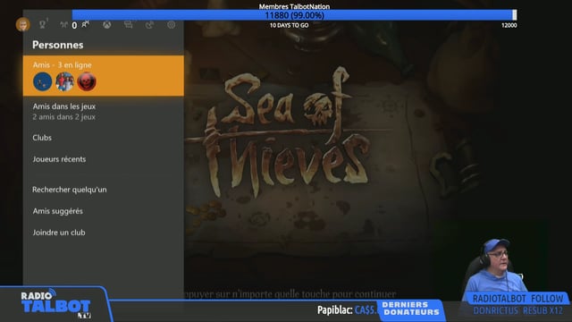Image resolution: width=572 pixels, height=322 pixels.
Task: Click the Personnes heading
Action: (57, 45)
